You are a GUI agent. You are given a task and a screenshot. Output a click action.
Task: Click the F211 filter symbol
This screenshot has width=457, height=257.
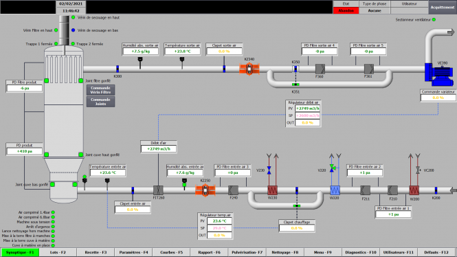pos(365,190)
